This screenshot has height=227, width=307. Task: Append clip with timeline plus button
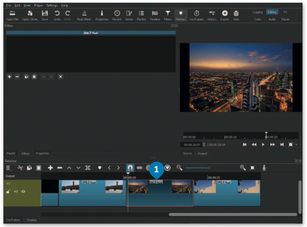point(50,168)
